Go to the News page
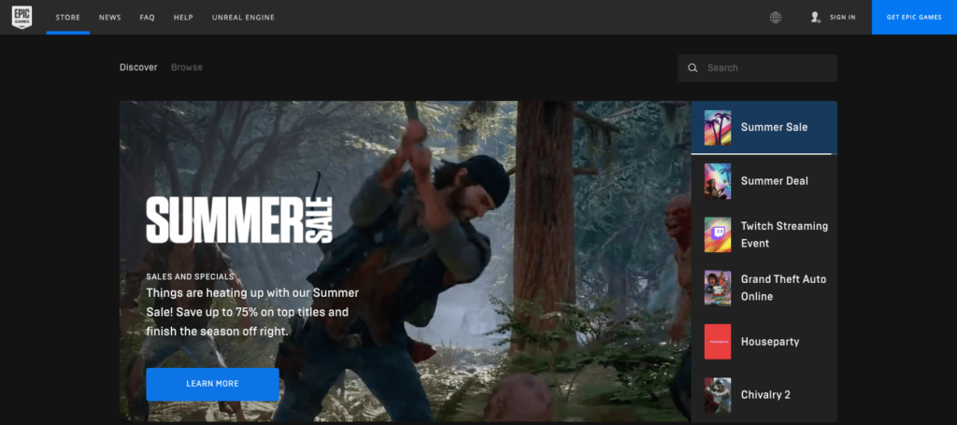957x425 pixels. click(110, 17)
